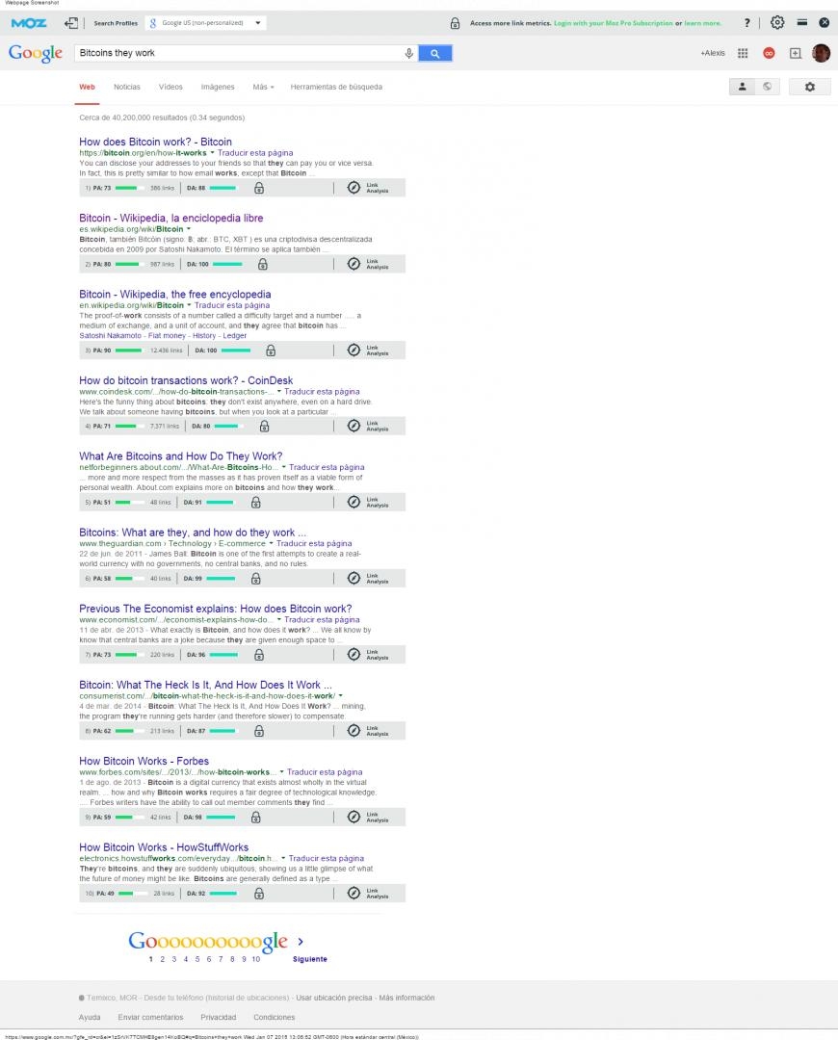
Task: Switch to the Noticias tab
Action: 127,87
